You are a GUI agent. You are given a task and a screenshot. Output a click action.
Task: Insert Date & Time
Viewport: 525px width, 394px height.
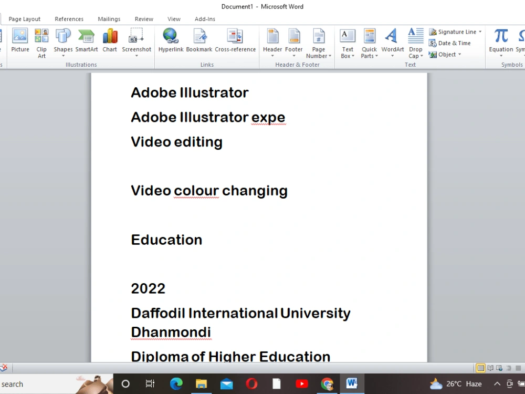coord(450,43)
